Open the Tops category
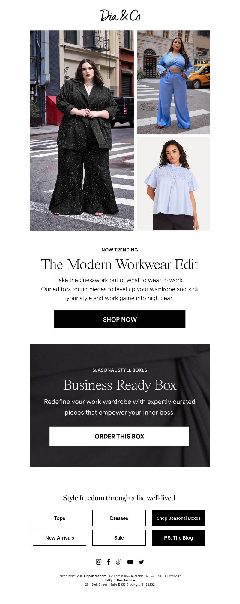240x604 pixels. 60,518
